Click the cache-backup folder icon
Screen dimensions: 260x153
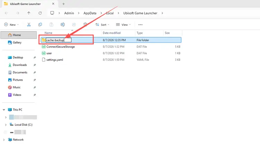[44, 40]
